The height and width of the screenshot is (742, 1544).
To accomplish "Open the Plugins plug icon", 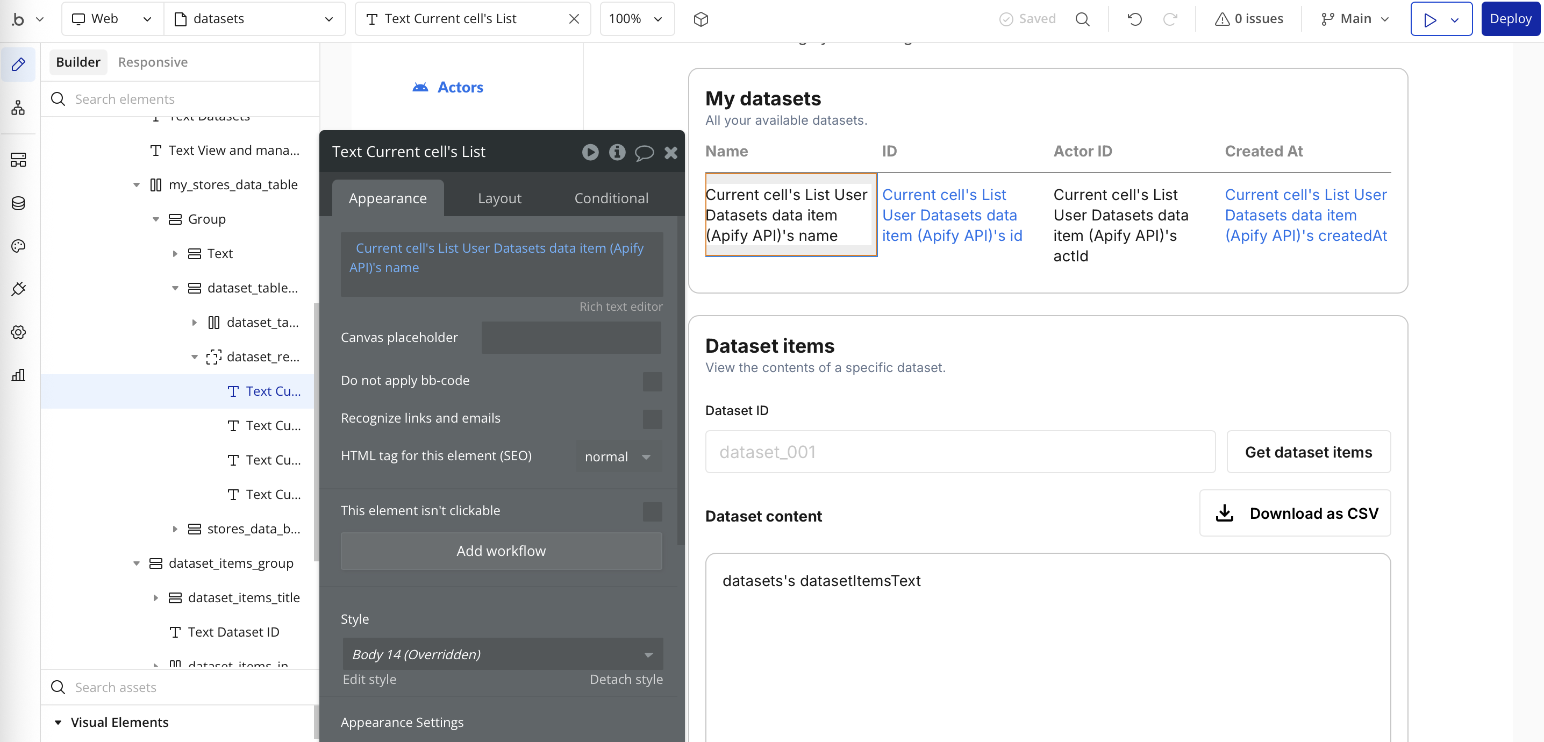I will click(x=19, y=289).
